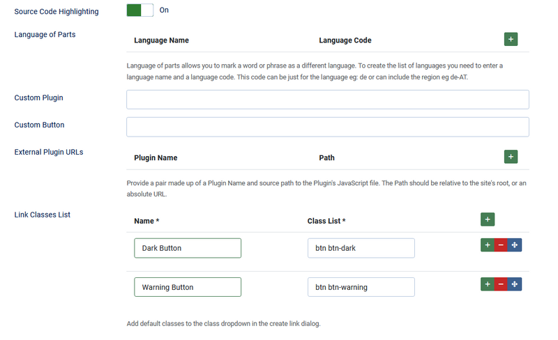Click the External Plugin URLs label

(49, 152)
